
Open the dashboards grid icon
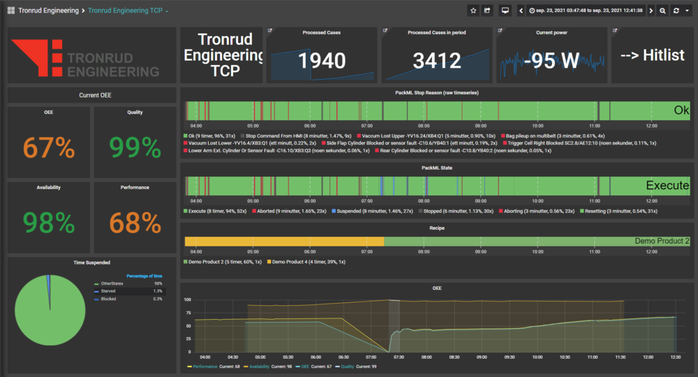11,10
